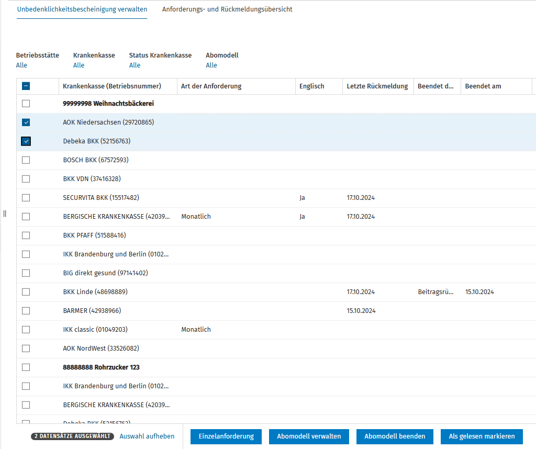This screenshot has width=536, height=449.
Task: Open Anforderungs- und Rückmeldungsübersicht tab
Action: [x=227, y=9]
